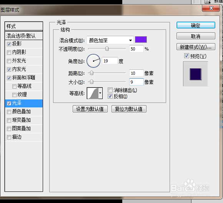Click the angle value field showing 19
This screenshot has height=203, width=223.
tap(110, 61)
